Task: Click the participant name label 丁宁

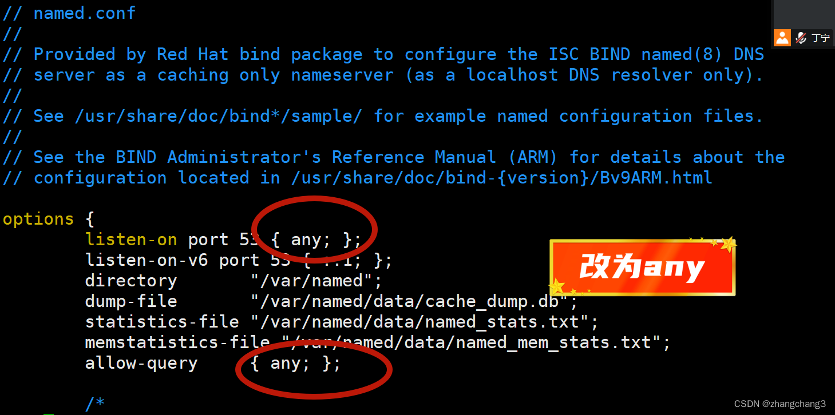Action: (821, 38)
